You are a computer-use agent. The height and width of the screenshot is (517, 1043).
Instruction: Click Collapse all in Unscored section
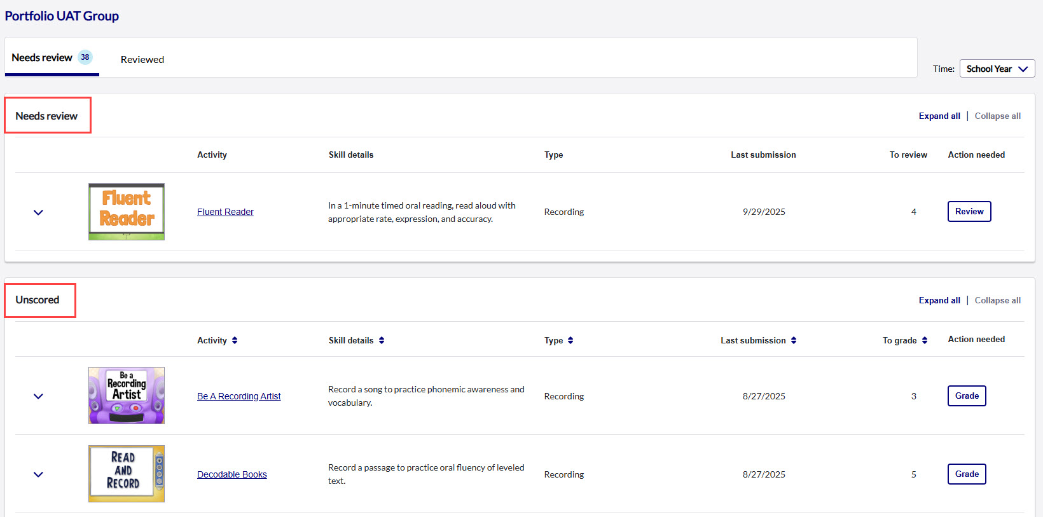pos(997,300)
